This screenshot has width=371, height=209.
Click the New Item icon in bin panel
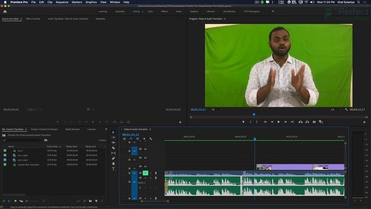pyautogui.click(x=96, y=201)
